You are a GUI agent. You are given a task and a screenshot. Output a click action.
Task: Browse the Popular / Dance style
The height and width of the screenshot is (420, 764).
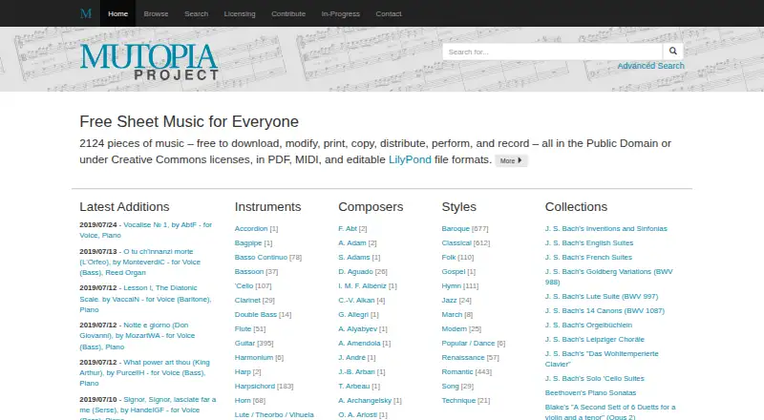pos(468,343)
